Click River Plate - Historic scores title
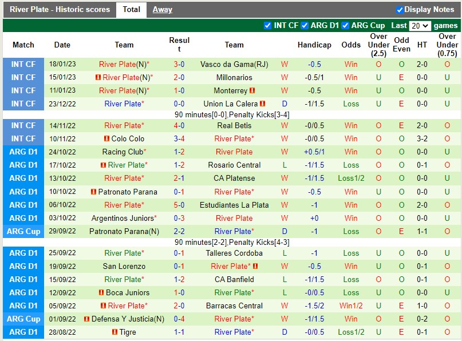This screenshot has width=462, height=341. 60,9
